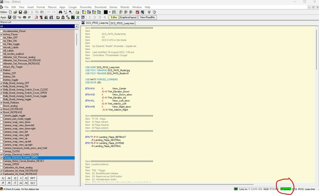Click the green Program status indicator
The height and width of the screenshot is (195, 319).
pos(286,189)
